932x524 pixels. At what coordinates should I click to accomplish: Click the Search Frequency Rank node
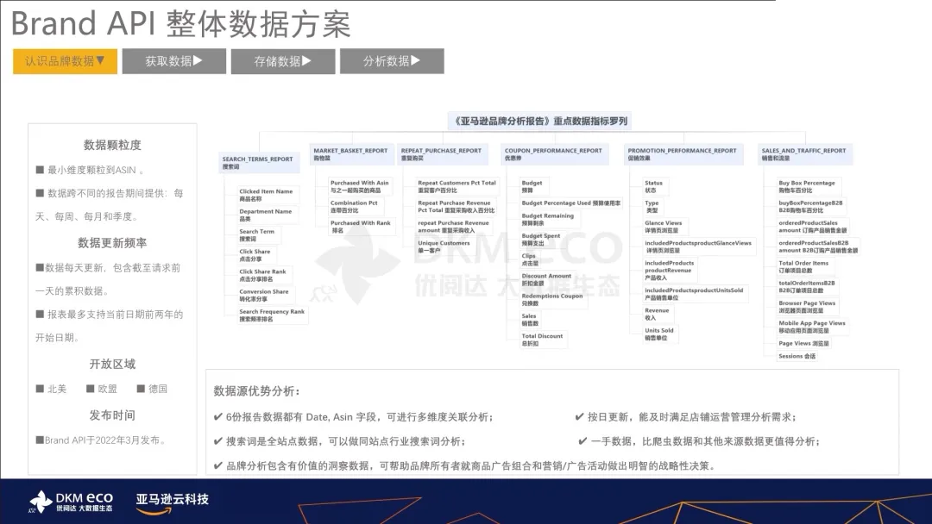pyautogui.click(x=272, y=315)
